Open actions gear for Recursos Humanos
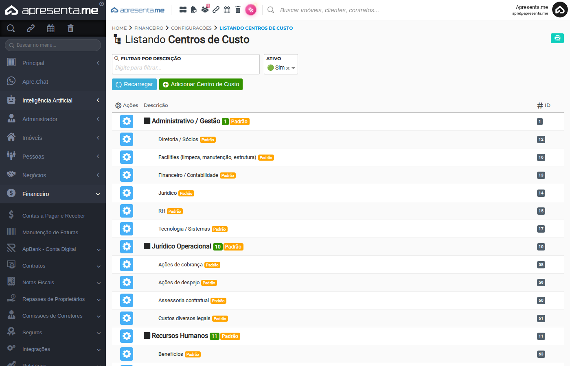The height and width of the screenshot is (366, 570). click(x=127, y=336)
